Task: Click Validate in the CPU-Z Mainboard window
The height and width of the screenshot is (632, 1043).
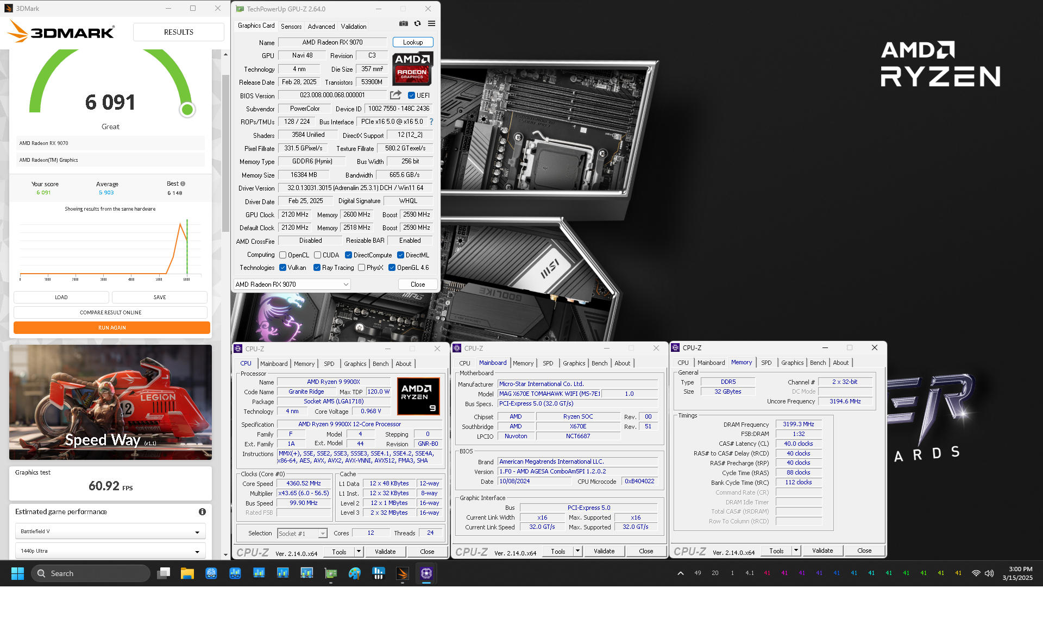Action: 604,551
